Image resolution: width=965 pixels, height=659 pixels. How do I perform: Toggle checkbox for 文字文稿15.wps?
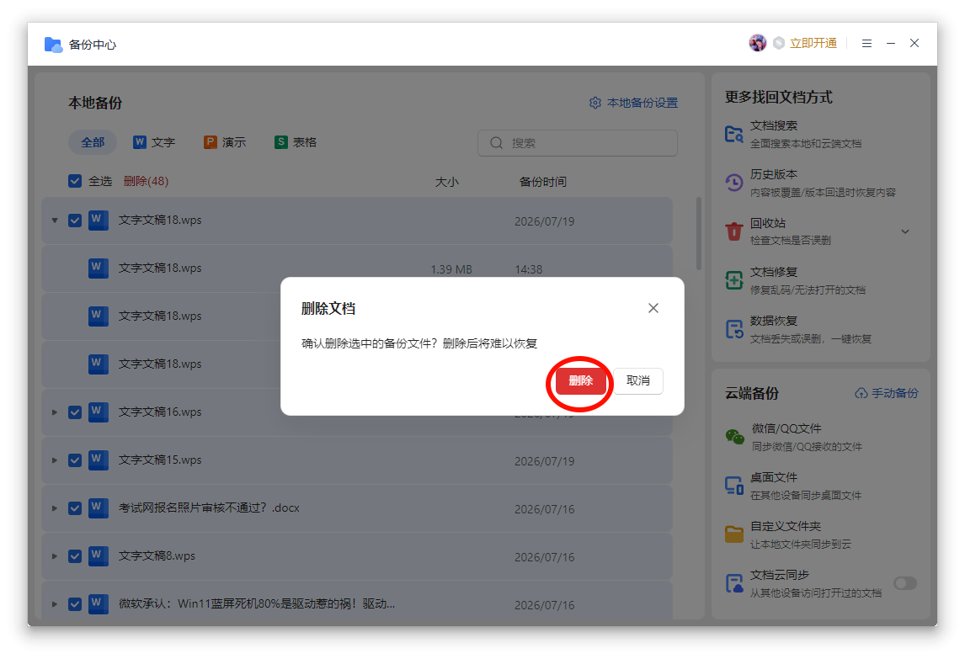pyautogui.click(x=74, y=460)
